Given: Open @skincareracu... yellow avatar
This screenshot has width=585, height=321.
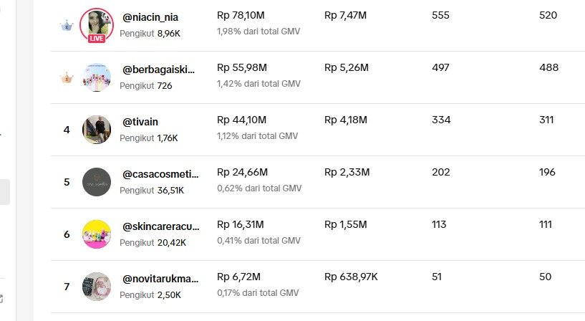Looking at the screenshot, I should click(97, 234).
